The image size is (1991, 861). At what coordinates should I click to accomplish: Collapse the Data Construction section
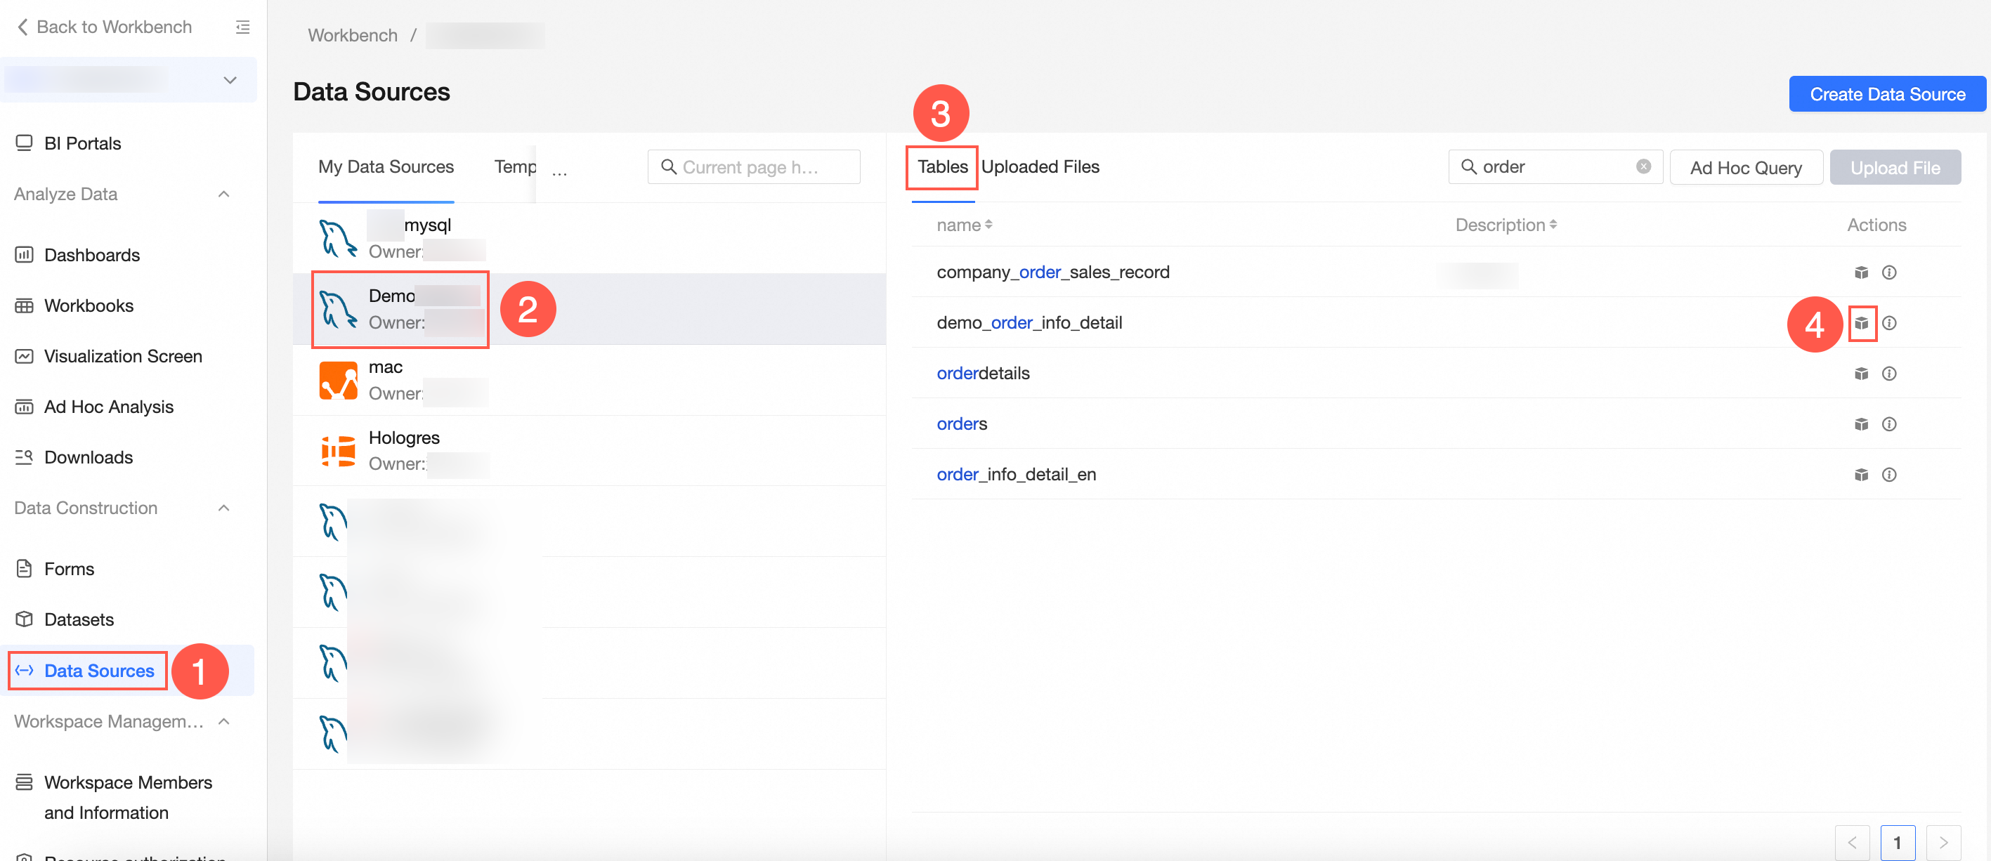coord(223,508)
